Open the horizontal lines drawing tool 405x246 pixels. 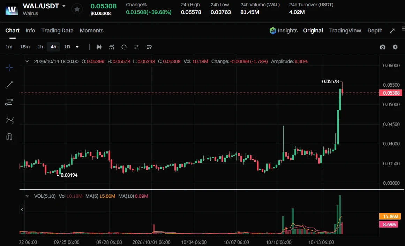[x=9, y=102]
